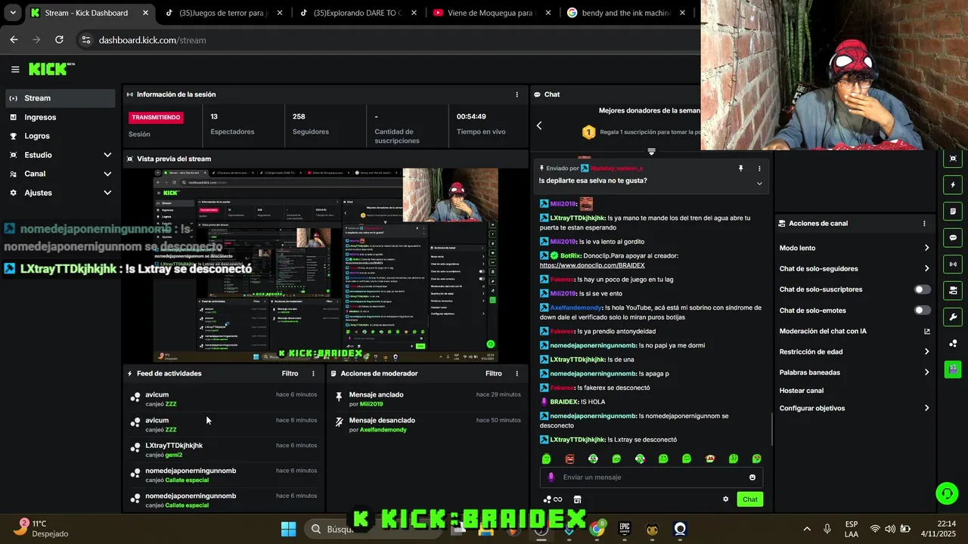The height and width of the screenshot is (544, 968).
Task: Switch to the bendy and the ink machine tab
Action: tap(627, 13)
